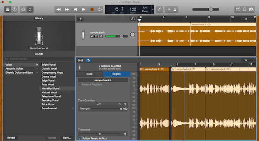The width and height of the screenshot is (259, 141).
Task: Mute the sample track
Action: 92,36
